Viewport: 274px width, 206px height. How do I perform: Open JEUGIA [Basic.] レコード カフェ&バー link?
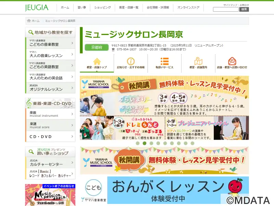click(x=50, y=174)
